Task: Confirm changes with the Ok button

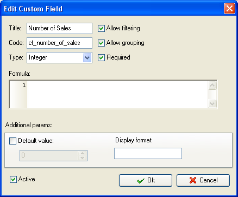Action: tap(146, 180)
